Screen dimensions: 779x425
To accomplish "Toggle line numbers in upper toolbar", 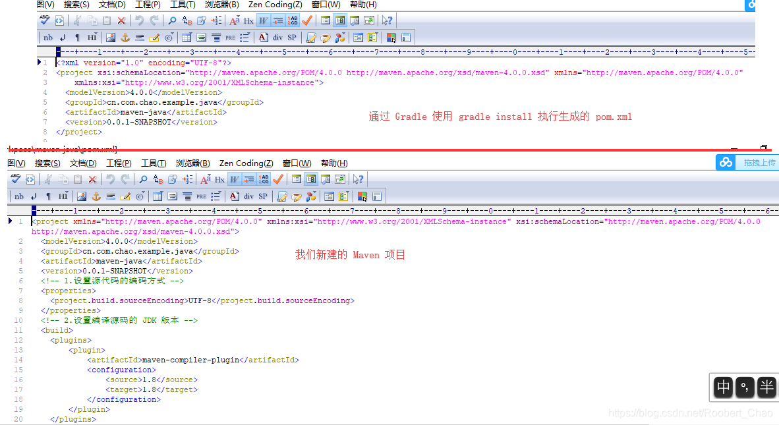I will (x=293, y=20).
